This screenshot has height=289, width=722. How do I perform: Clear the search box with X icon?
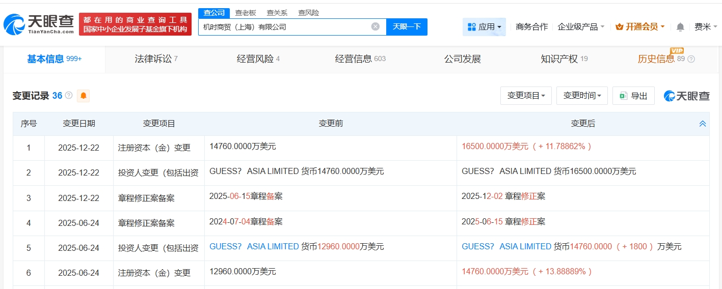click(x=376, y=27)
